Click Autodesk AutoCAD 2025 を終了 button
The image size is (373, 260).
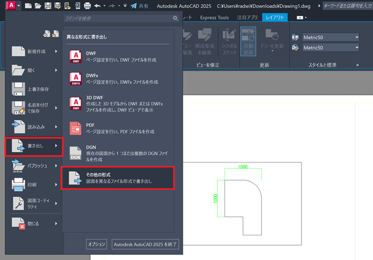(x=145, y=244)
